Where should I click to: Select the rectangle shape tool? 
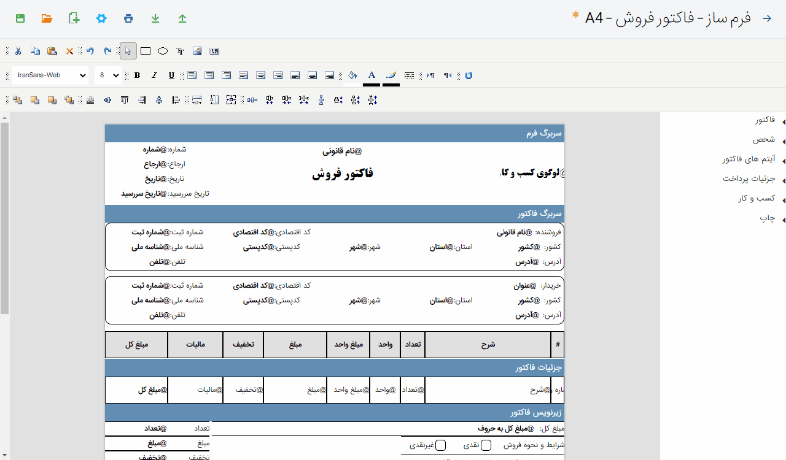[146, 52]
